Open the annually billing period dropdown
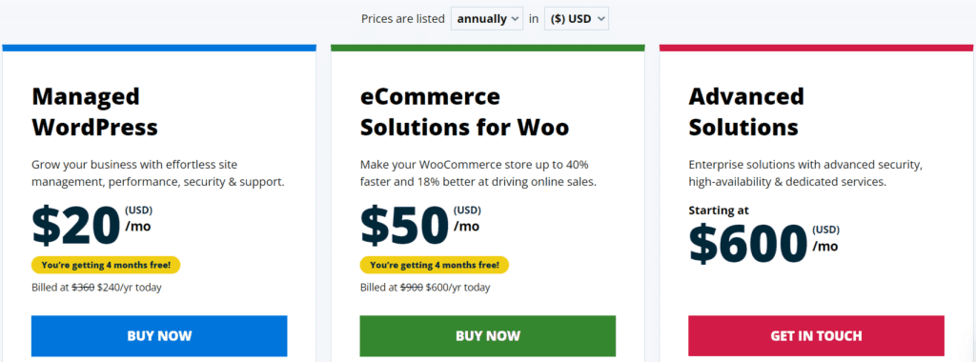Screen dimensions: 976x362 487,19
